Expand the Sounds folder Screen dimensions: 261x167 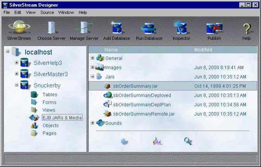coord(93,123)
